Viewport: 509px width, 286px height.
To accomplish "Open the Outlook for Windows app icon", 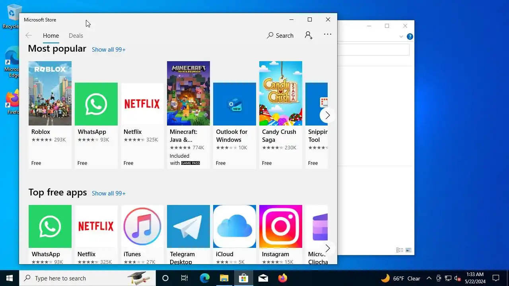I will (x=235, y=104).
